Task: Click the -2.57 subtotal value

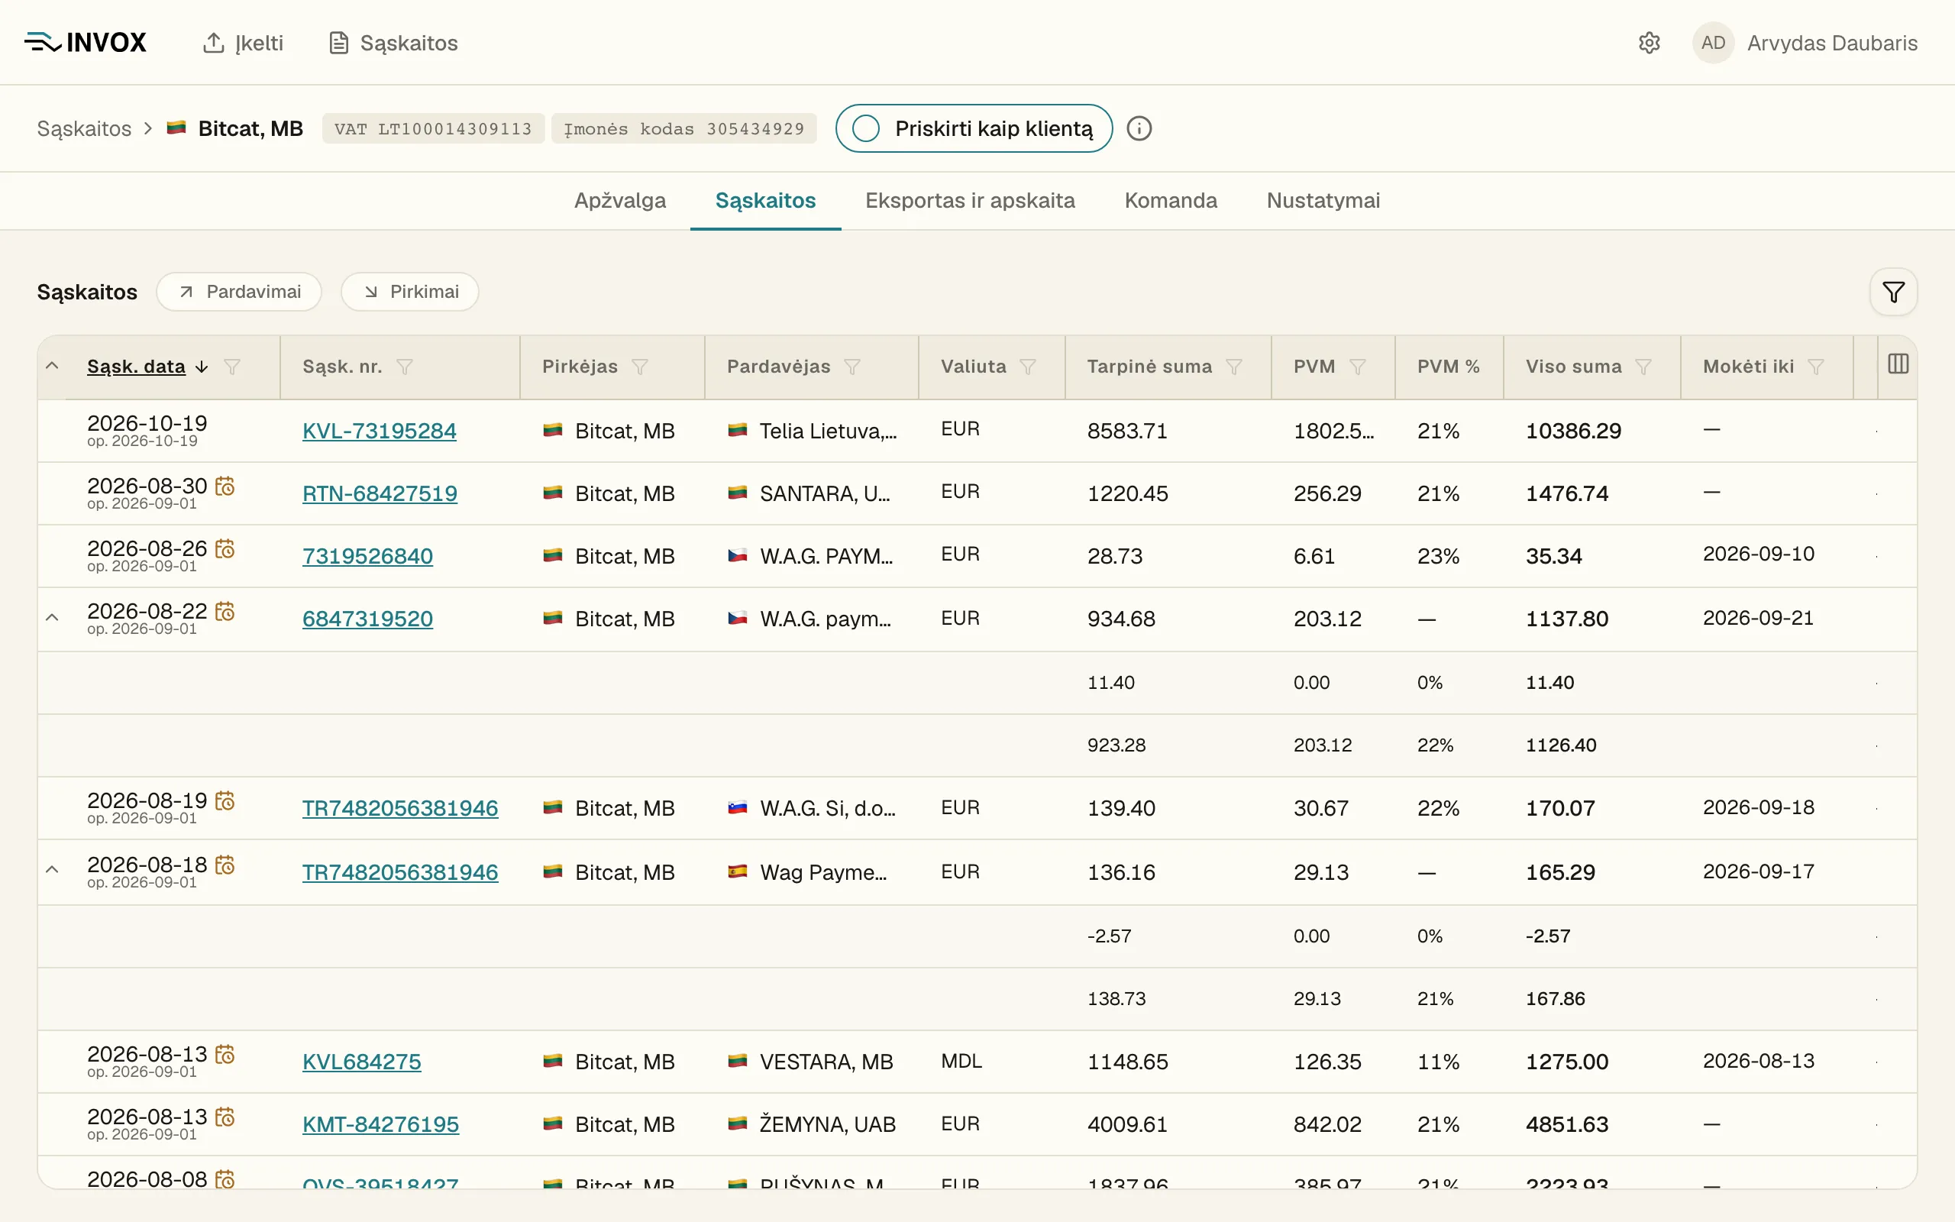Action: pyautogui.click(x=1109, y=936)
